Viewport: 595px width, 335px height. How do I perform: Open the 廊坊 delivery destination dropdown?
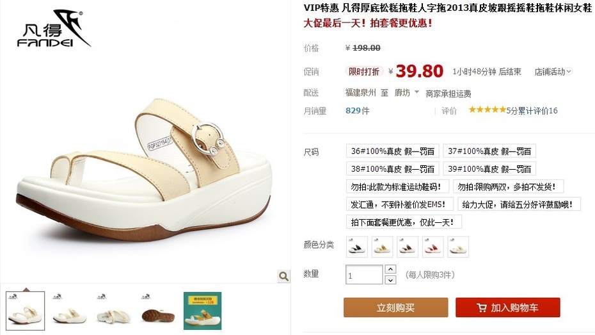(407, 92)
